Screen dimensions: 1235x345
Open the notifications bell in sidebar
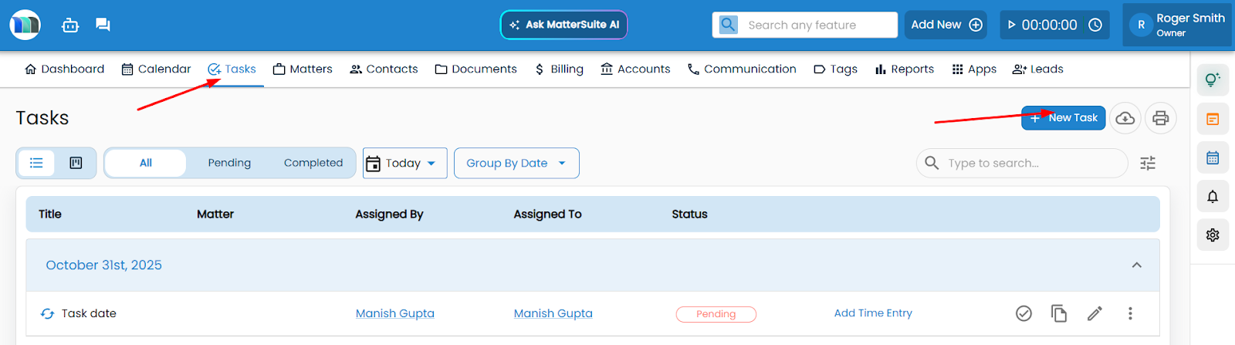point(1213,197)
